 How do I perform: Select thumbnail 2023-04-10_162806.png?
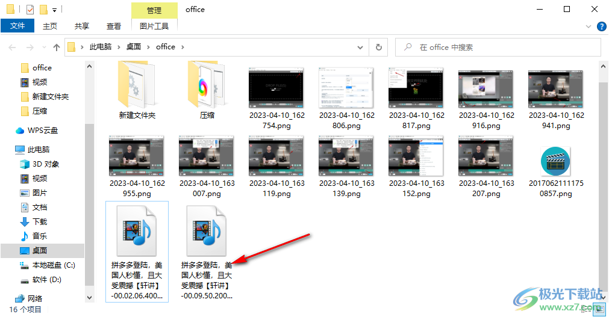346,87
